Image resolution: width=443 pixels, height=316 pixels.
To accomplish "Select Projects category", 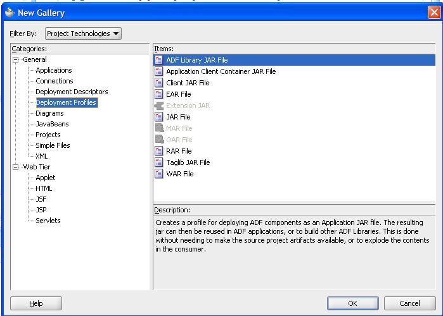I will (x=48, y=135).
